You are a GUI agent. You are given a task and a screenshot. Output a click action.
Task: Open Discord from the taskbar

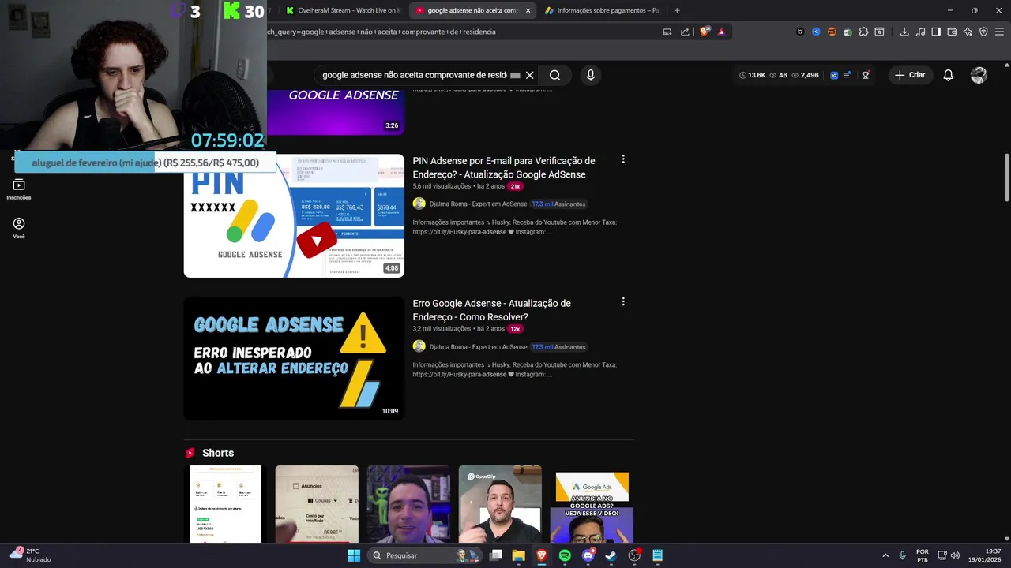click(588, 555)
